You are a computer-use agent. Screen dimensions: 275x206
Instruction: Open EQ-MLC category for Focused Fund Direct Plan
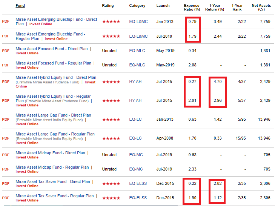[x=137, y=51]
